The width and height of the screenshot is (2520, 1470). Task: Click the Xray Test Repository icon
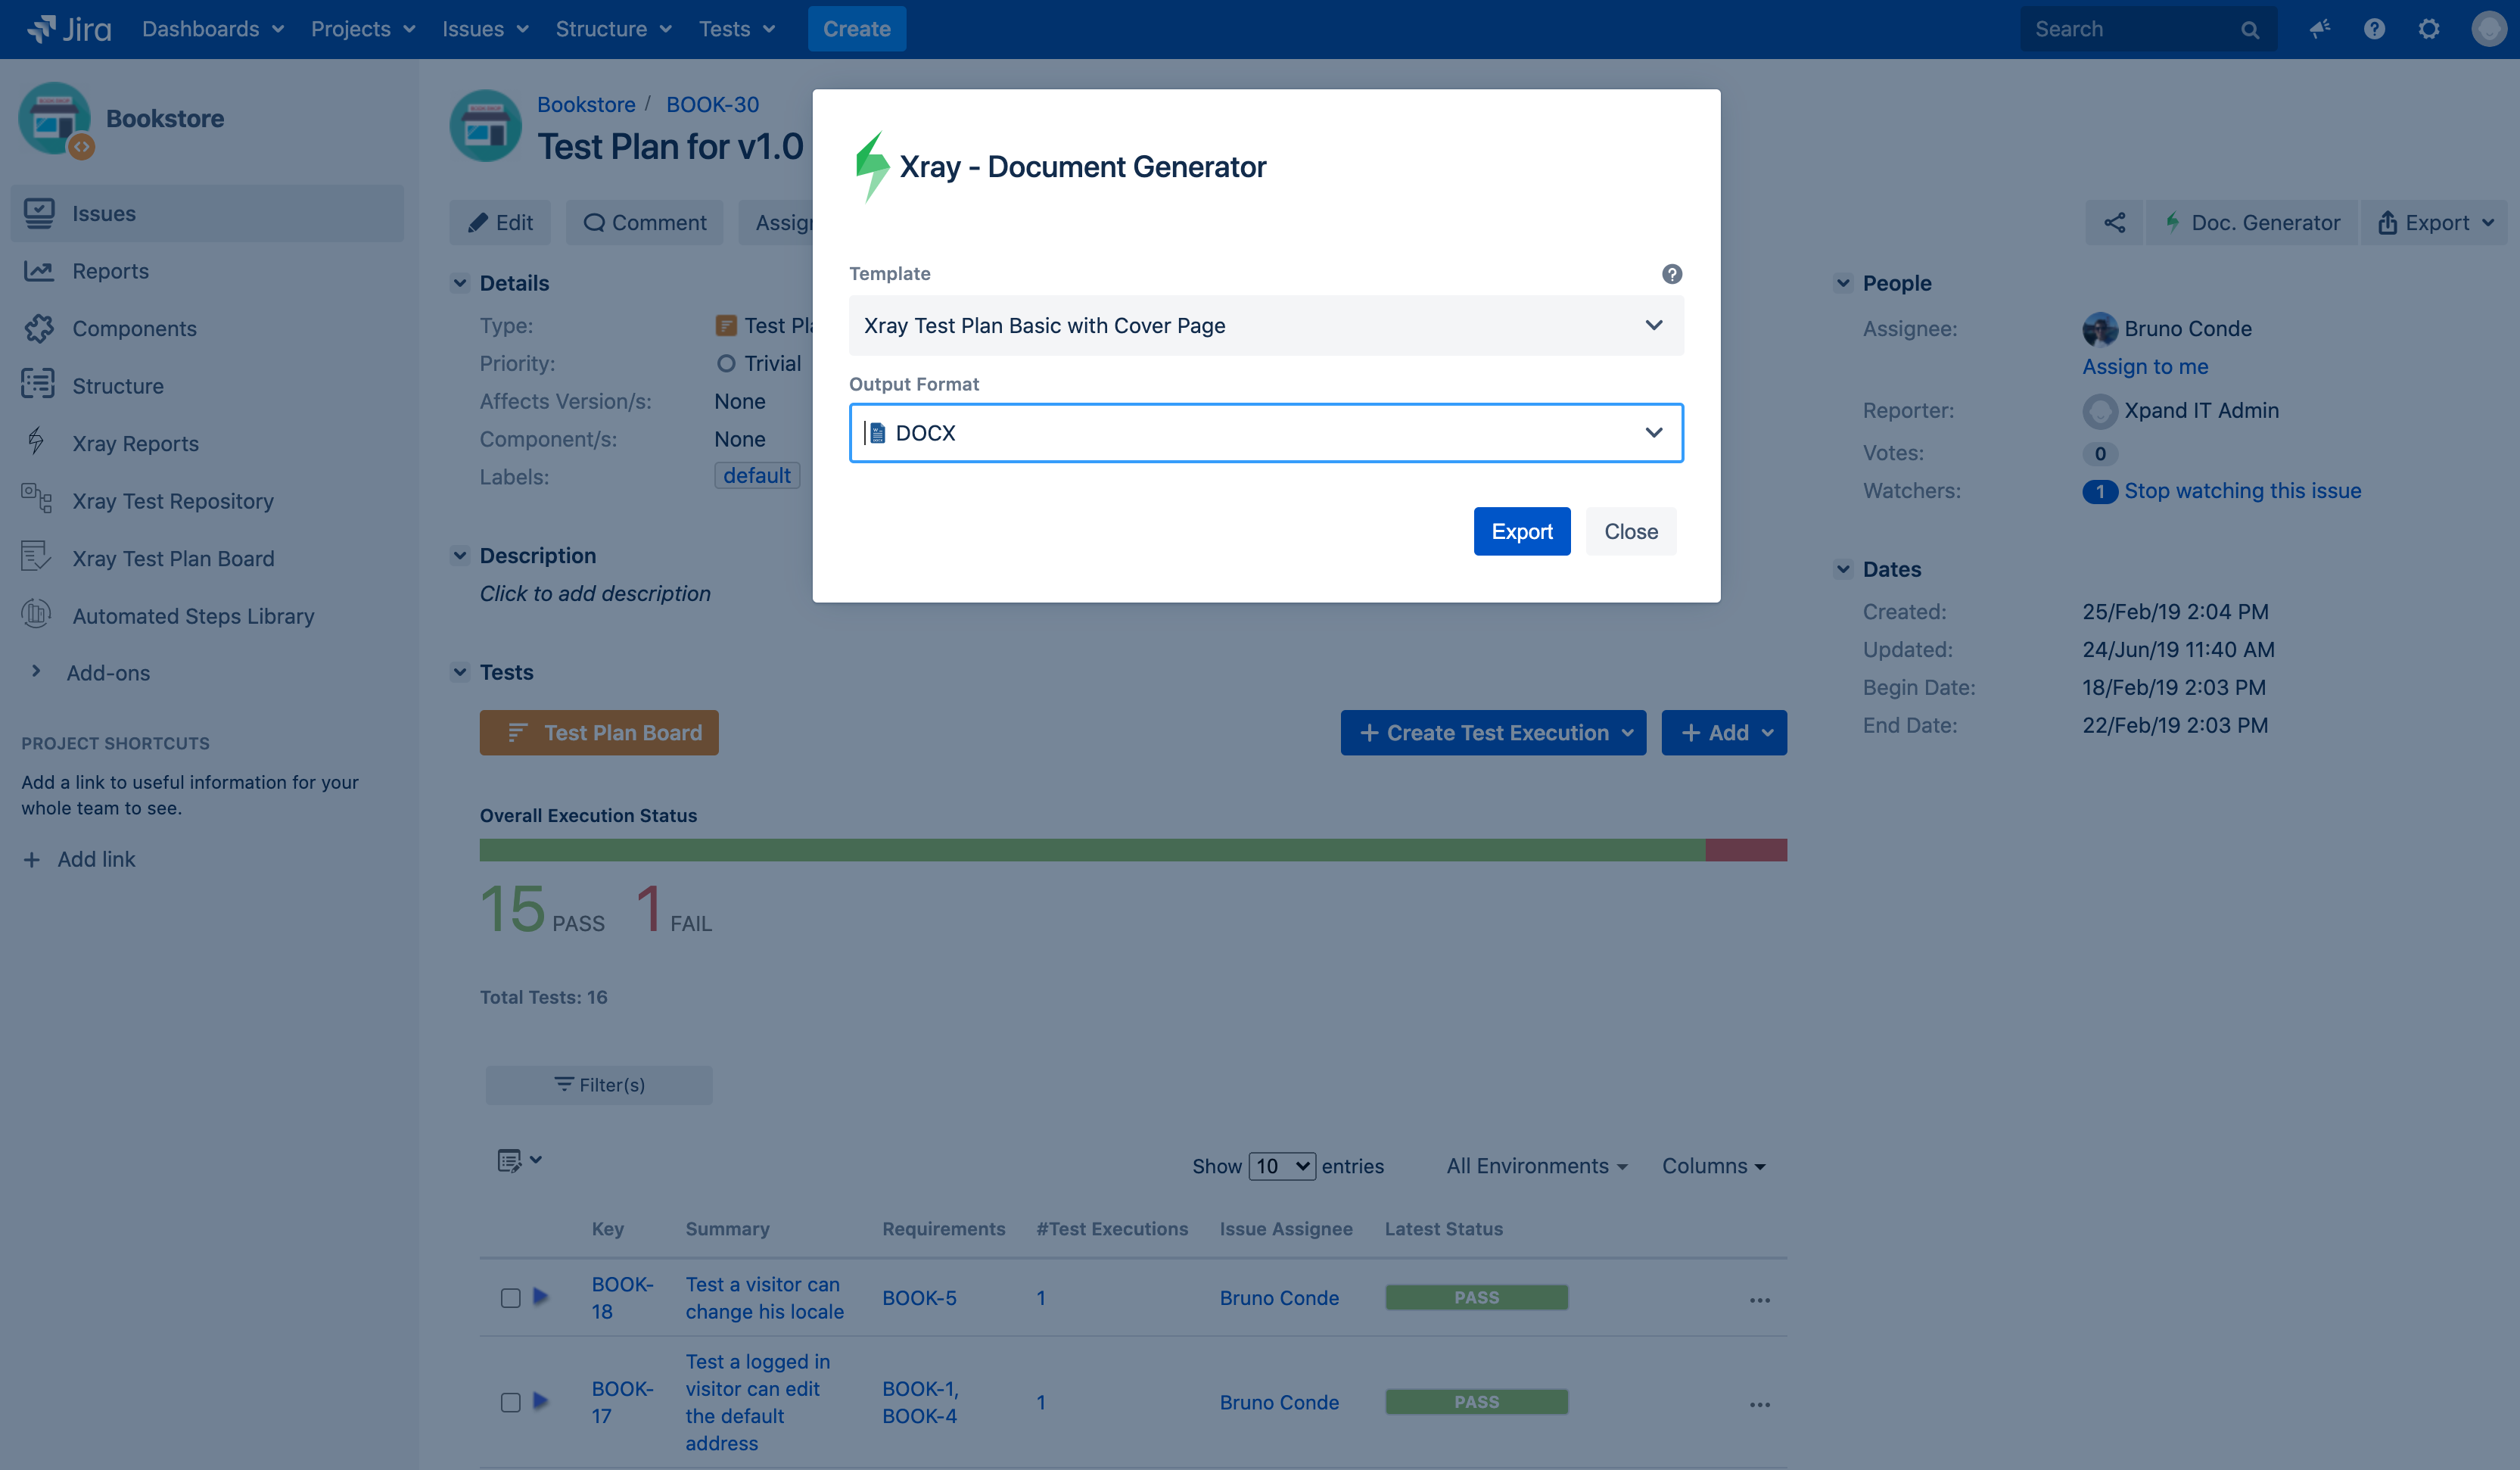click(38, 499)
